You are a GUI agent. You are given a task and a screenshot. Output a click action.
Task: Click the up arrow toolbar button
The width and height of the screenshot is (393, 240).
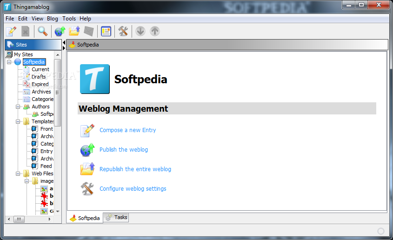click(155, 31)
